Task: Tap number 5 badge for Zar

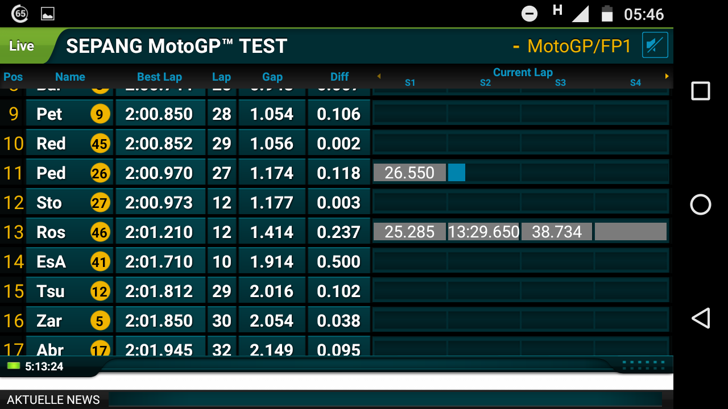Action: tap(100, 321)
